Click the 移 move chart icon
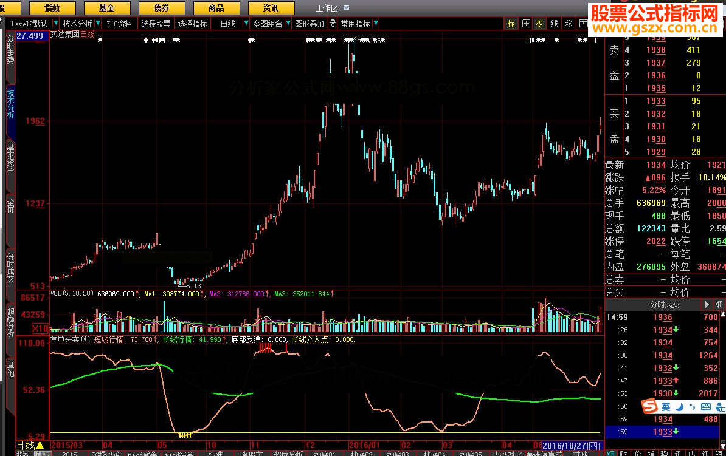726x456 pixels. coord(569,24)
